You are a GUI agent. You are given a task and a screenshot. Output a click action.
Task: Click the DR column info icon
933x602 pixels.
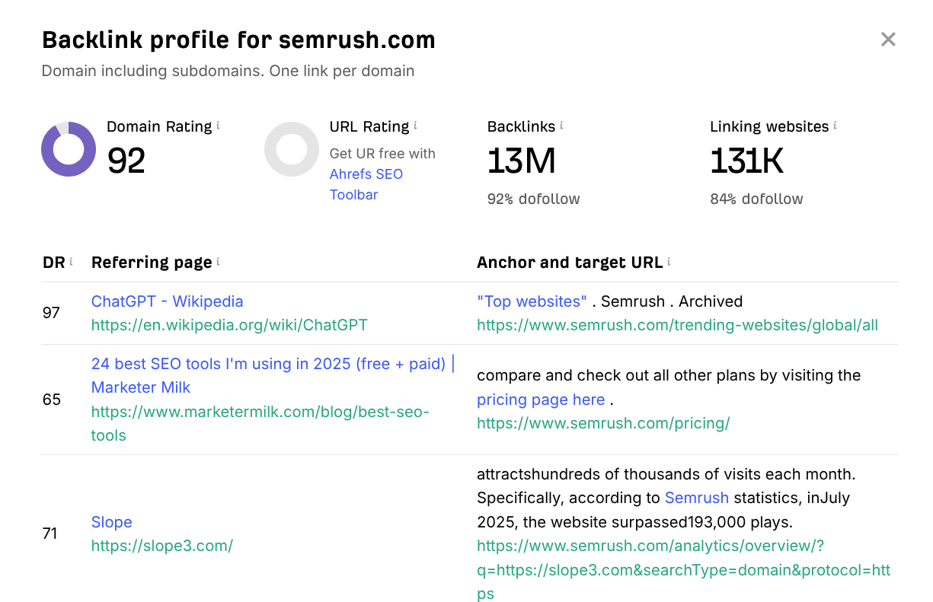tap(71, 262)
